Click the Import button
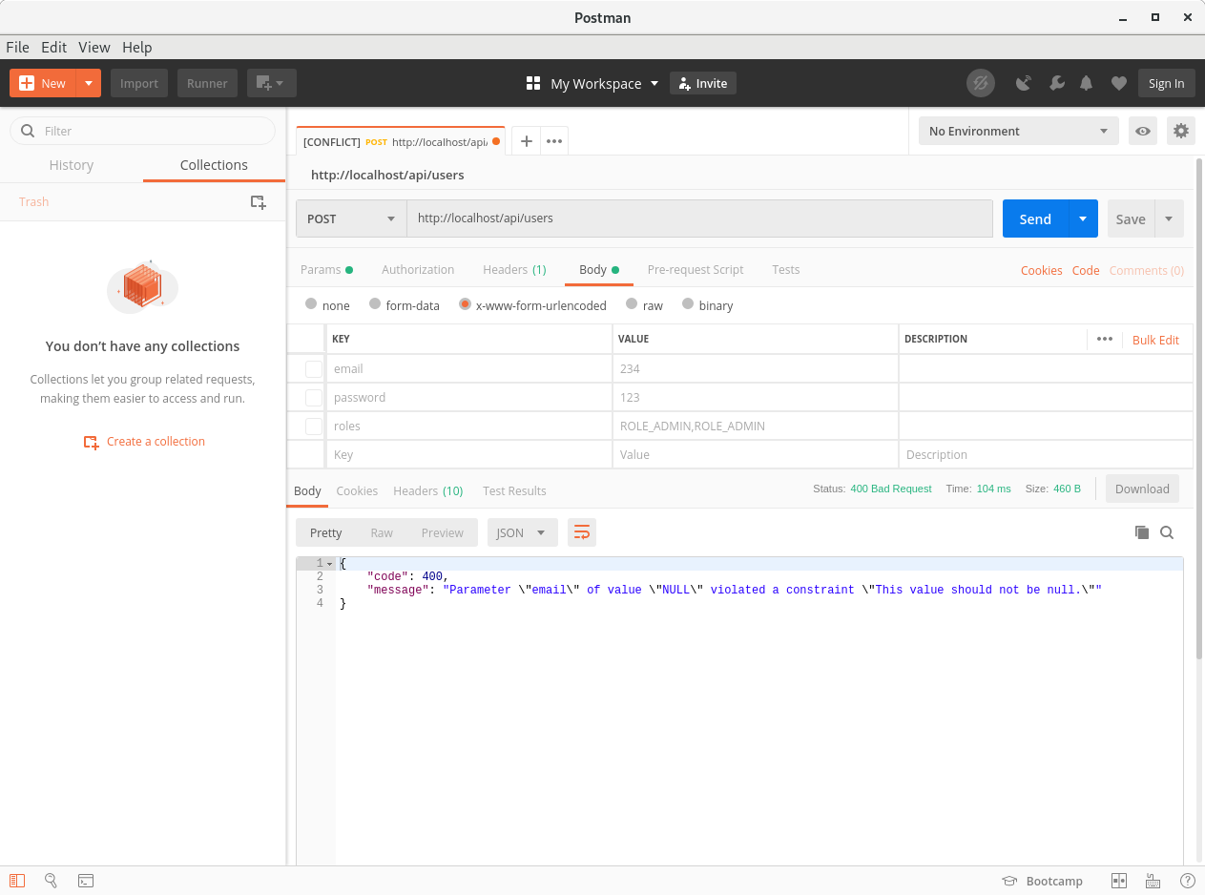This screenshot has height=895, width=1205. point(139,83)
